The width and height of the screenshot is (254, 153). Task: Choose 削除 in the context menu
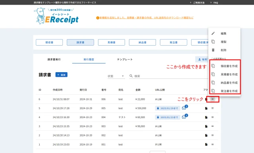224,50
